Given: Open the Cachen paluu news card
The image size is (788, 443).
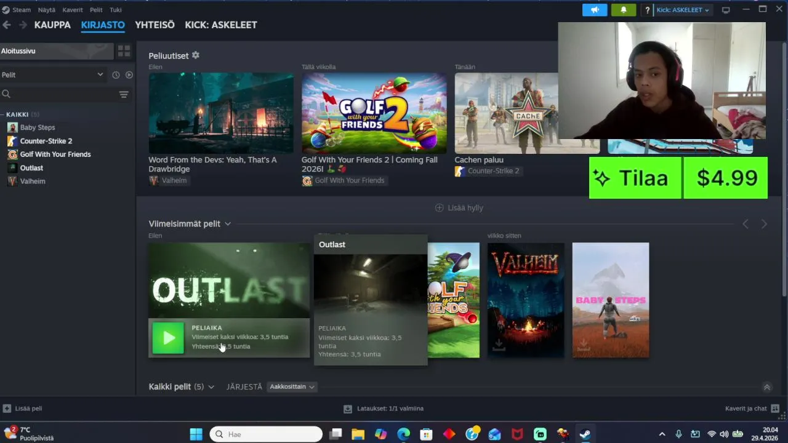Looking at the screenshot, I should point(506,113).
